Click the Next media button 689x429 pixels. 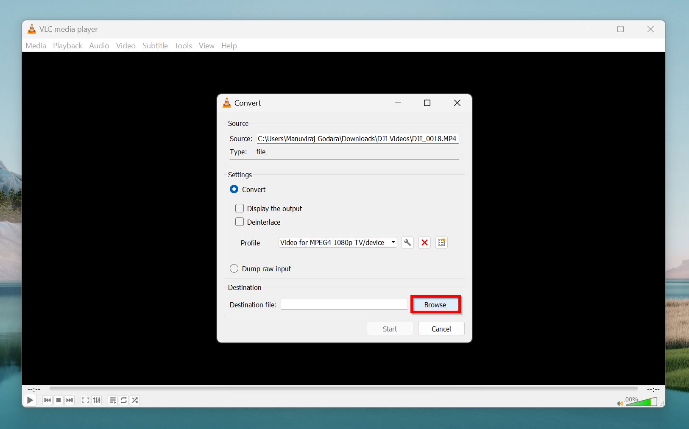pos(70,400)
